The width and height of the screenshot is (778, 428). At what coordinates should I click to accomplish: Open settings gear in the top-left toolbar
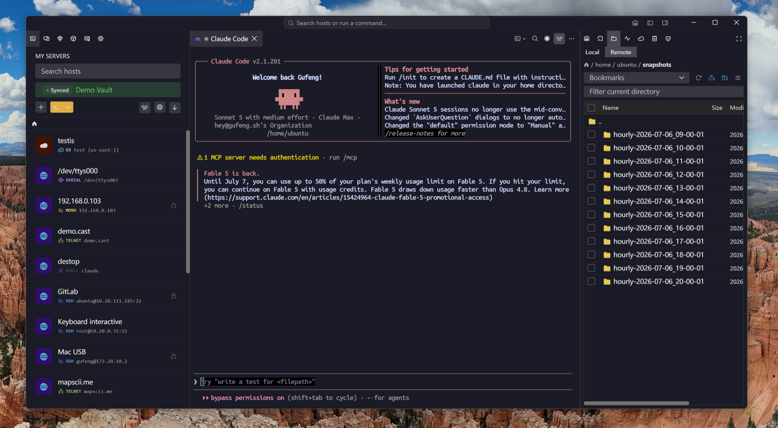pos(101,38)
